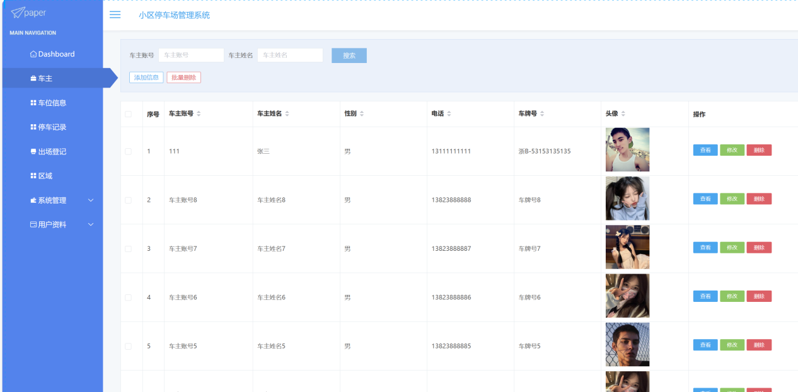Toggle the hamburger menu icon

(115, 14)
